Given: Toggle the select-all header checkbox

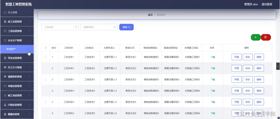Looking at the screenshot, I should coord(46,48).
